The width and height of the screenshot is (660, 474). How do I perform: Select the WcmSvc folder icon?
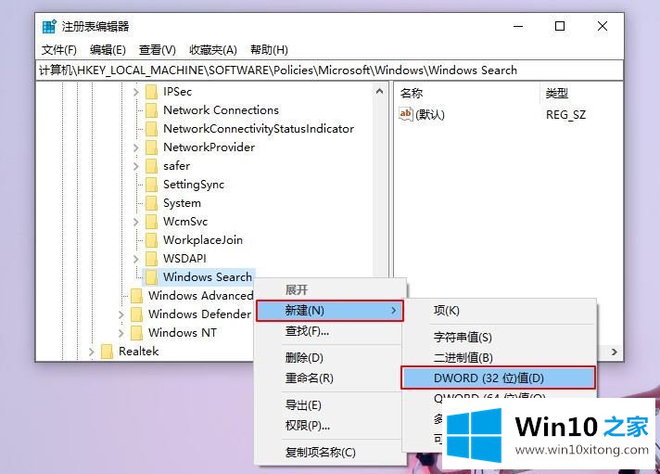[x=151, y=222]
